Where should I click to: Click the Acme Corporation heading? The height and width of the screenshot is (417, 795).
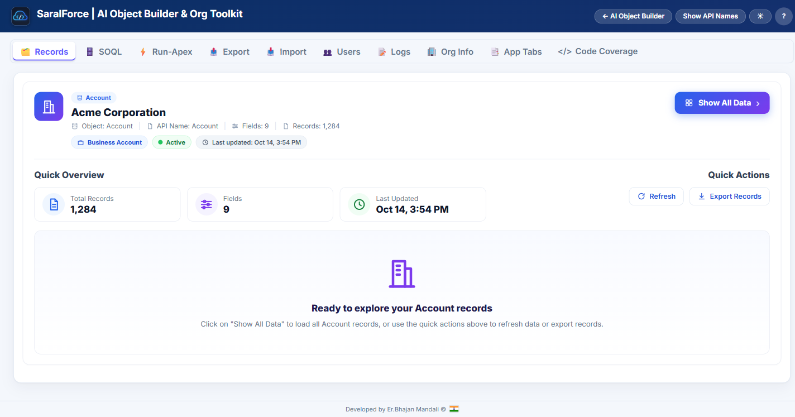point(118,112)
